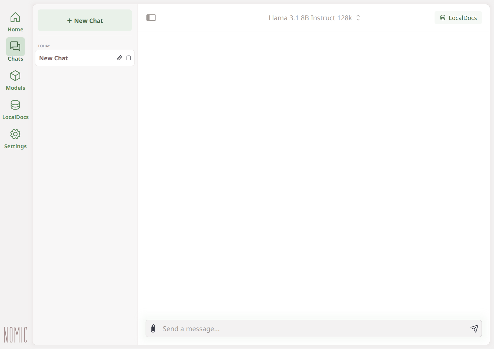The image size is (494, 349).
Task: Start a chat with + New Chat button
Action: tap(85, 21)
